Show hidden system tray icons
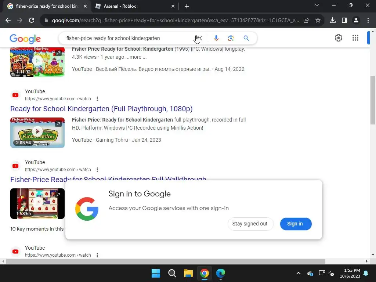The width and height of the screenshot is (376, 282). click(x=299, y=273)
